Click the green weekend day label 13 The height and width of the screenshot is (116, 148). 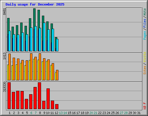[x=61, y=113]
